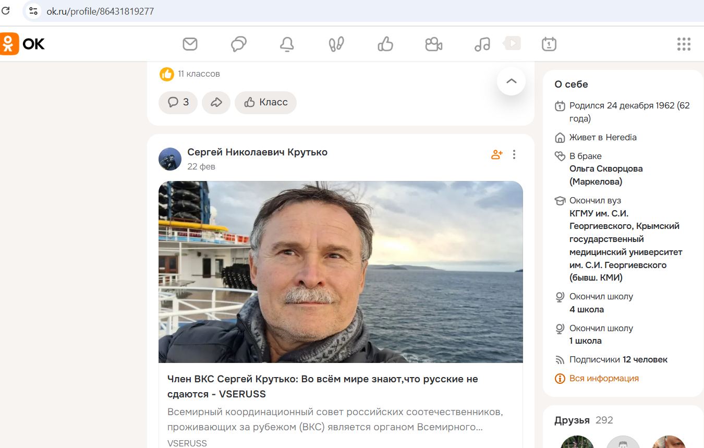Click the orange like badge beside 11 классов
The height and width of the screenshot is (448, 704).
(167, 74)
